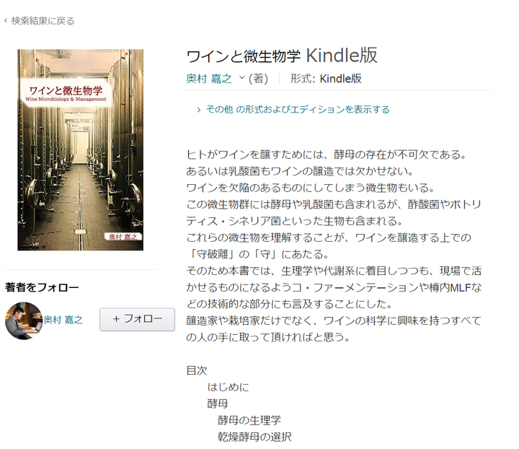Click the sentence starting ヒトがワインを醸すためには
Screen dimensions: 519x449
coord(327,154)
